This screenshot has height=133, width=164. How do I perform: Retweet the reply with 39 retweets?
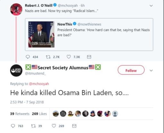[x=33, y=126]
